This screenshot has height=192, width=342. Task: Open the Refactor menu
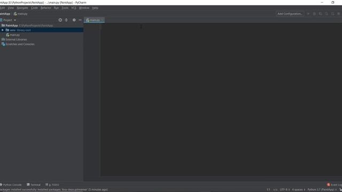click(x=46, y=8)
